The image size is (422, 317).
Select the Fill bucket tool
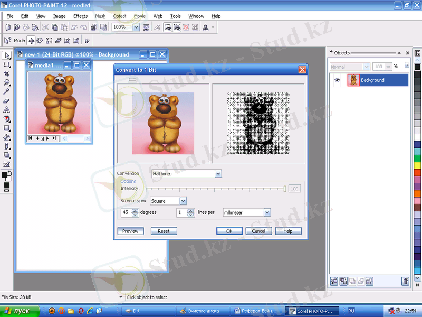[7, 137]
